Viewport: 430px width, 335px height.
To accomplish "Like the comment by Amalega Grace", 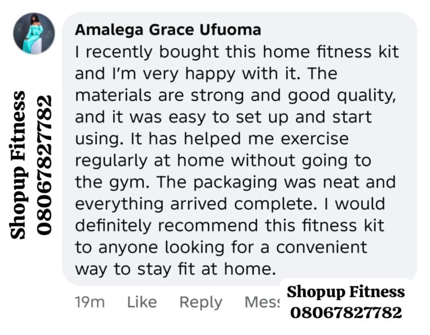I will 142,303.
